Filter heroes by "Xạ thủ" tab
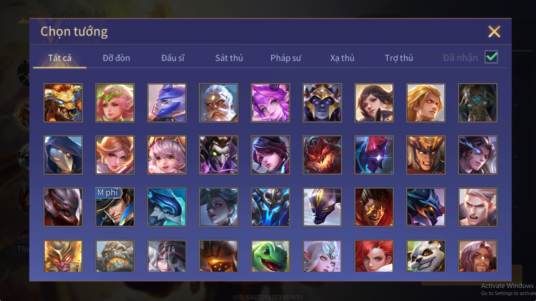 [342, 58]
